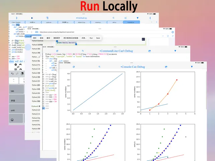Screen dimensions: 215x161
Task: Reload the browser page with refresh icon
Action: [x=173, y=32]
